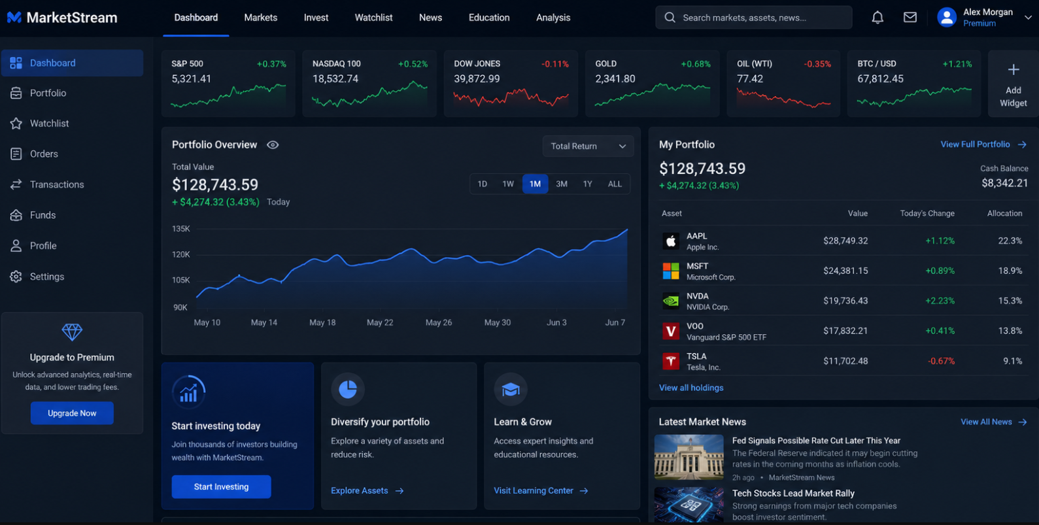Click the Profile person icon

[x=16, y=246]
